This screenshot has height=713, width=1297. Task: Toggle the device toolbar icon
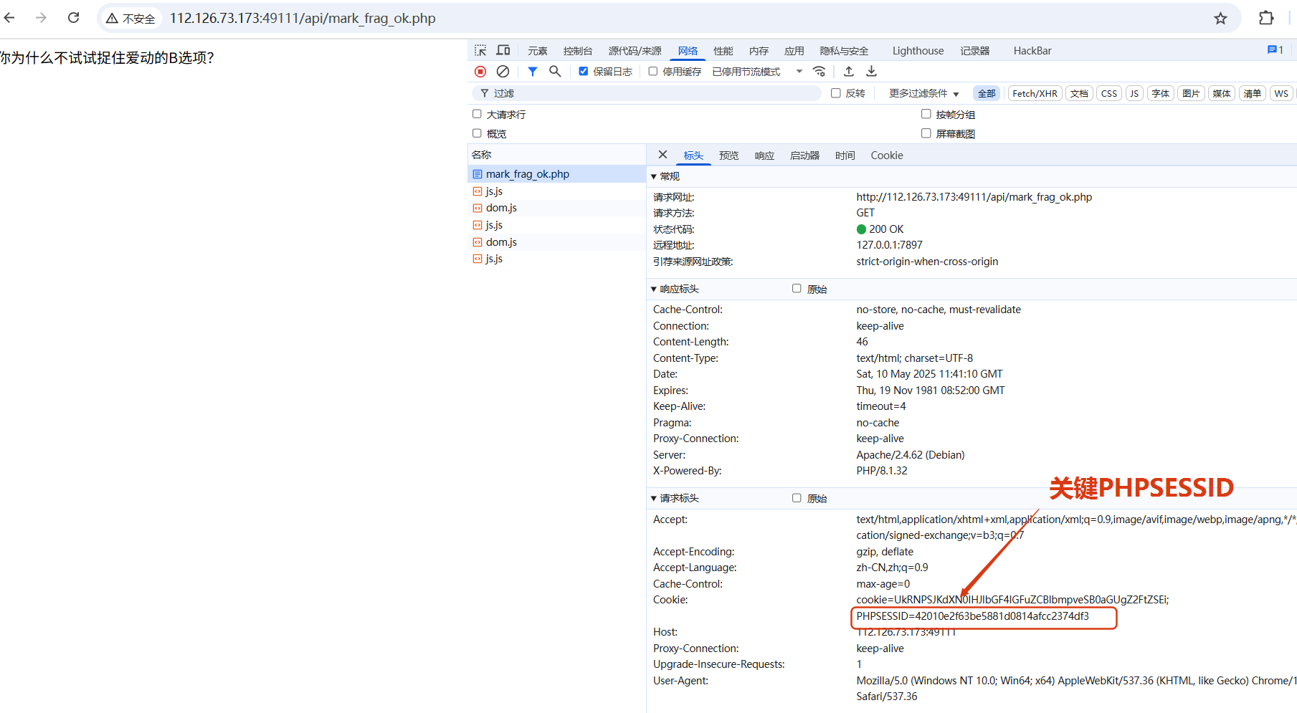[x=503, y=50]
